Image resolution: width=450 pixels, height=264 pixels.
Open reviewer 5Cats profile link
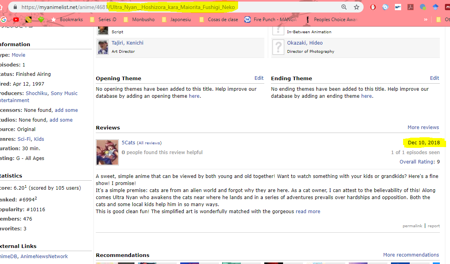(128, 143)
